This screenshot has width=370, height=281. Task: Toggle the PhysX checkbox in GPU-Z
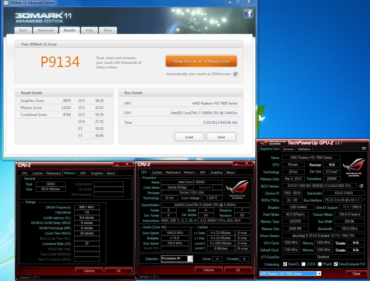[x=320, y=264]
